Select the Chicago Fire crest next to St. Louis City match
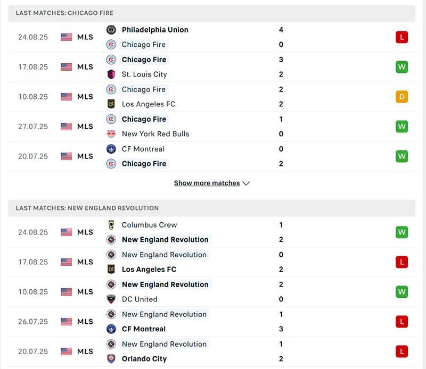 point(111,60)
